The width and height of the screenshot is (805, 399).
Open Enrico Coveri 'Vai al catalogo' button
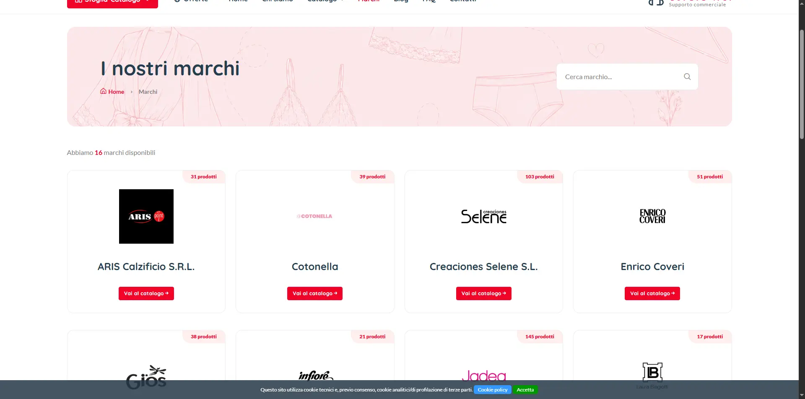[x=652, y=293]
